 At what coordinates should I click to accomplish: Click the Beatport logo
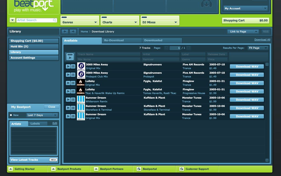point(33,6)
